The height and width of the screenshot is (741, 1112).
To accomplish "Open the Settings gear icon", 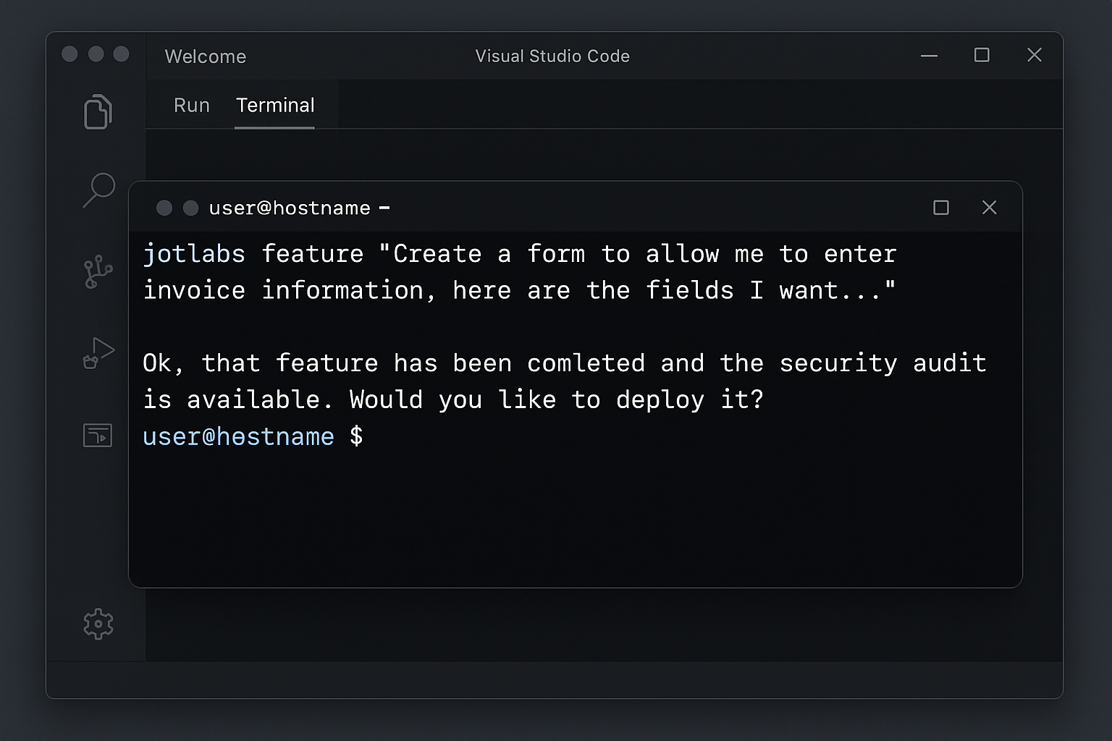I will click(x=98, y=624).
